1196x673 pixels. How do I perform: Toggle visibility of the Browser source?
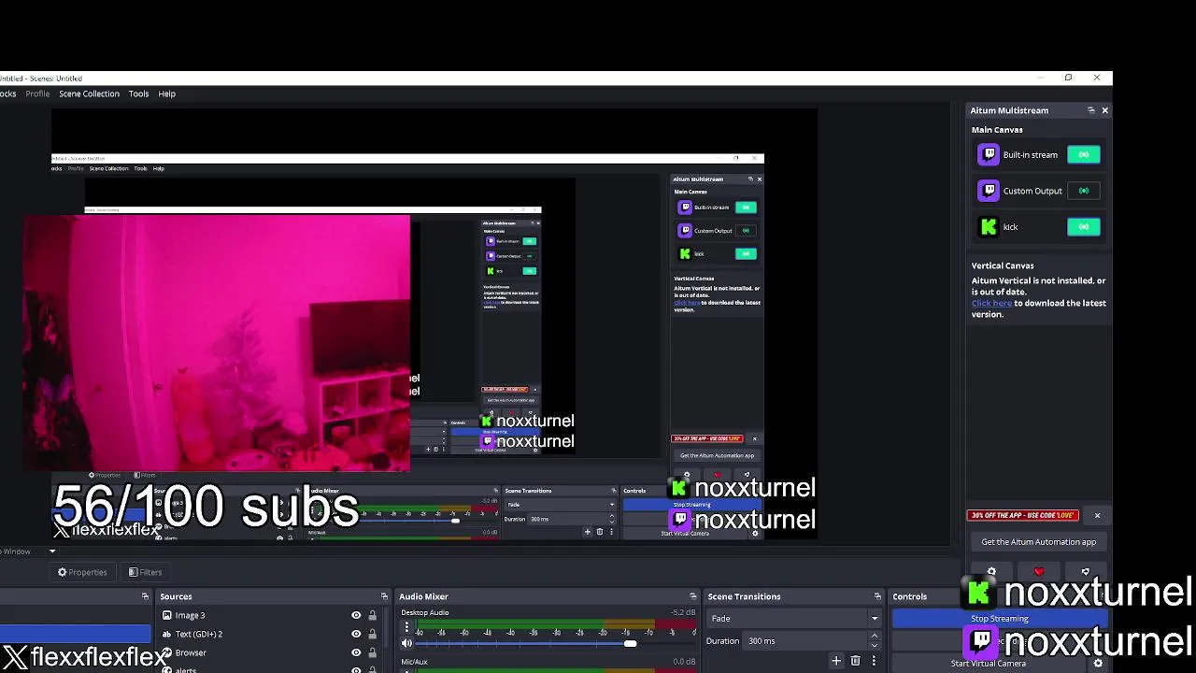coord(356,652)
